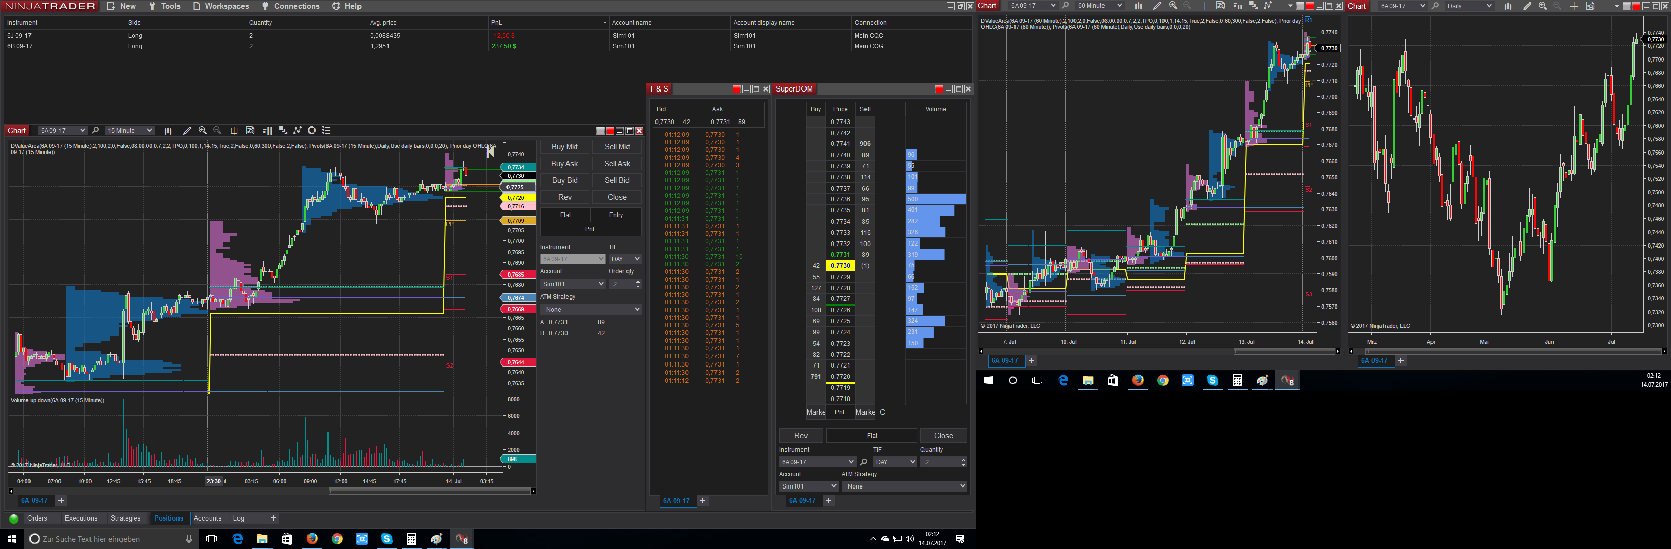The image size is (1671, 549).
Task: Toggle Chart Trader panel in 15 Minute chart
Action: pyautogui.click(x=267, y=130)
